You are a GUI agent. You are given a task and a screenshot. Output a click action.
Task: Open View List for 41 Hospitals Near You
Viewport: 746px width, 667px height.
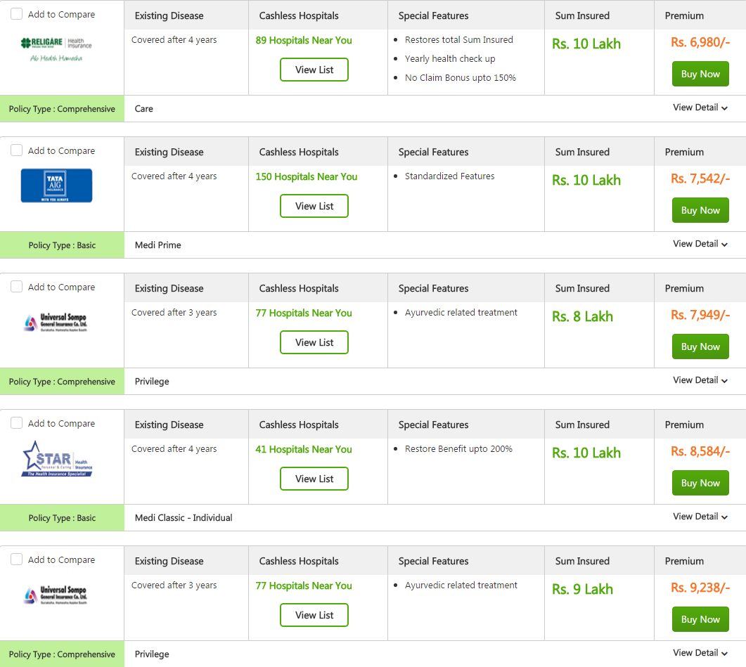tap(314, 479)
